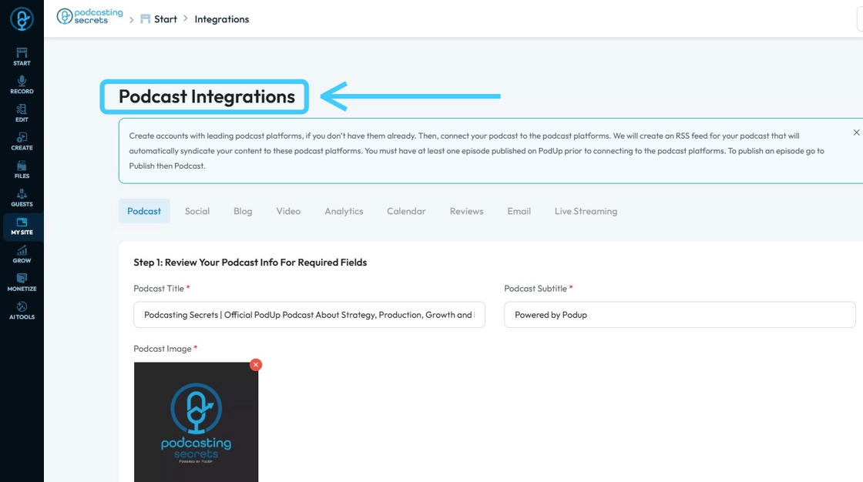Open the Create section in sidebar
The width and height of the screenshot is (863, 482).
pyautogui.click(x=22, y=141)
